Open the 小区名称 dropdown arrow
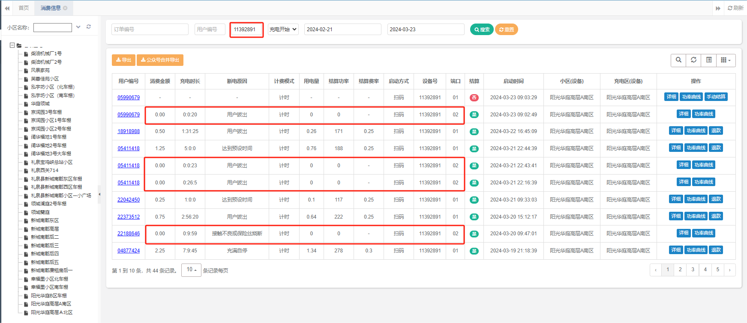The image size is (747, 323). tap(78, 27)
